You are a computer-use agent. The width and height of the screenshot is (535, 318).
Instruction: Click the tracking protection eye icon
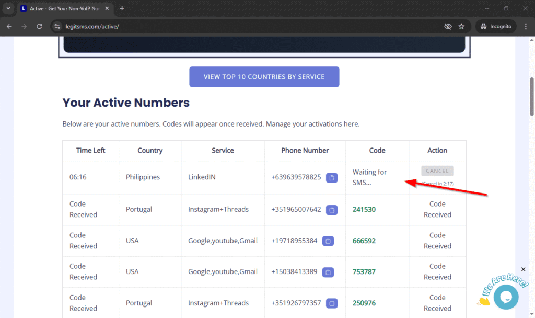(x=448, y=26)
